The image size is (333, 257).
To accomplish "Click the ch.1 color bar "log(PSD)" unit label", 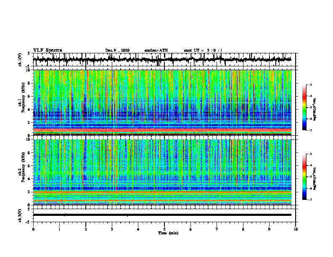I will click(315, 109).
